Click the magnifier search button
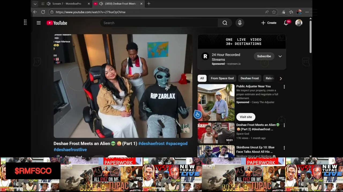Viewport: 343px width, 192px height. click(x=225, y=23)
